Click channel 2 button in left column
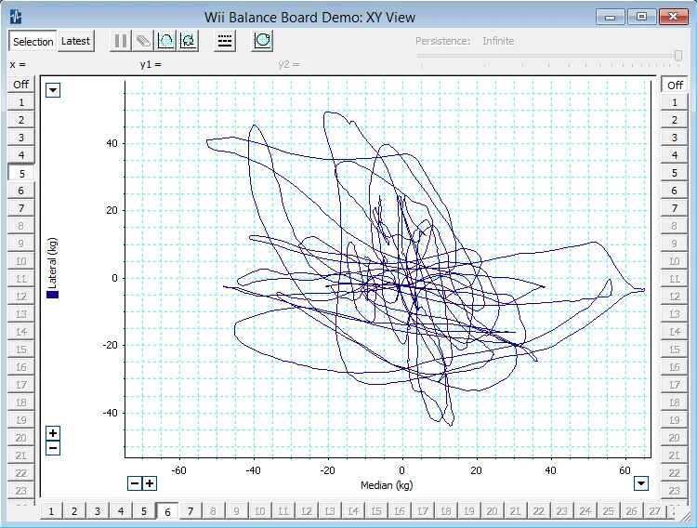The height and width of the screenshot is (528, 697). click(20, 120)
